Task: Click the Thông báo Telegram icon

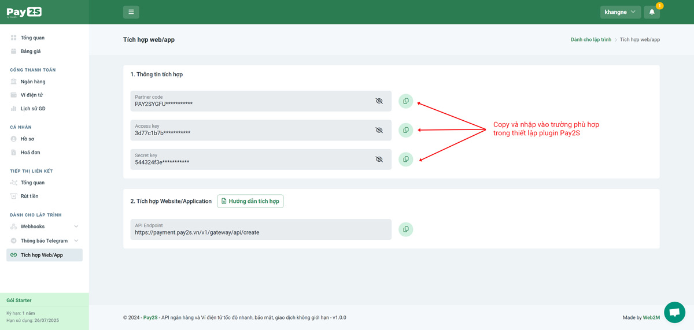Action: tap(14, 240)
